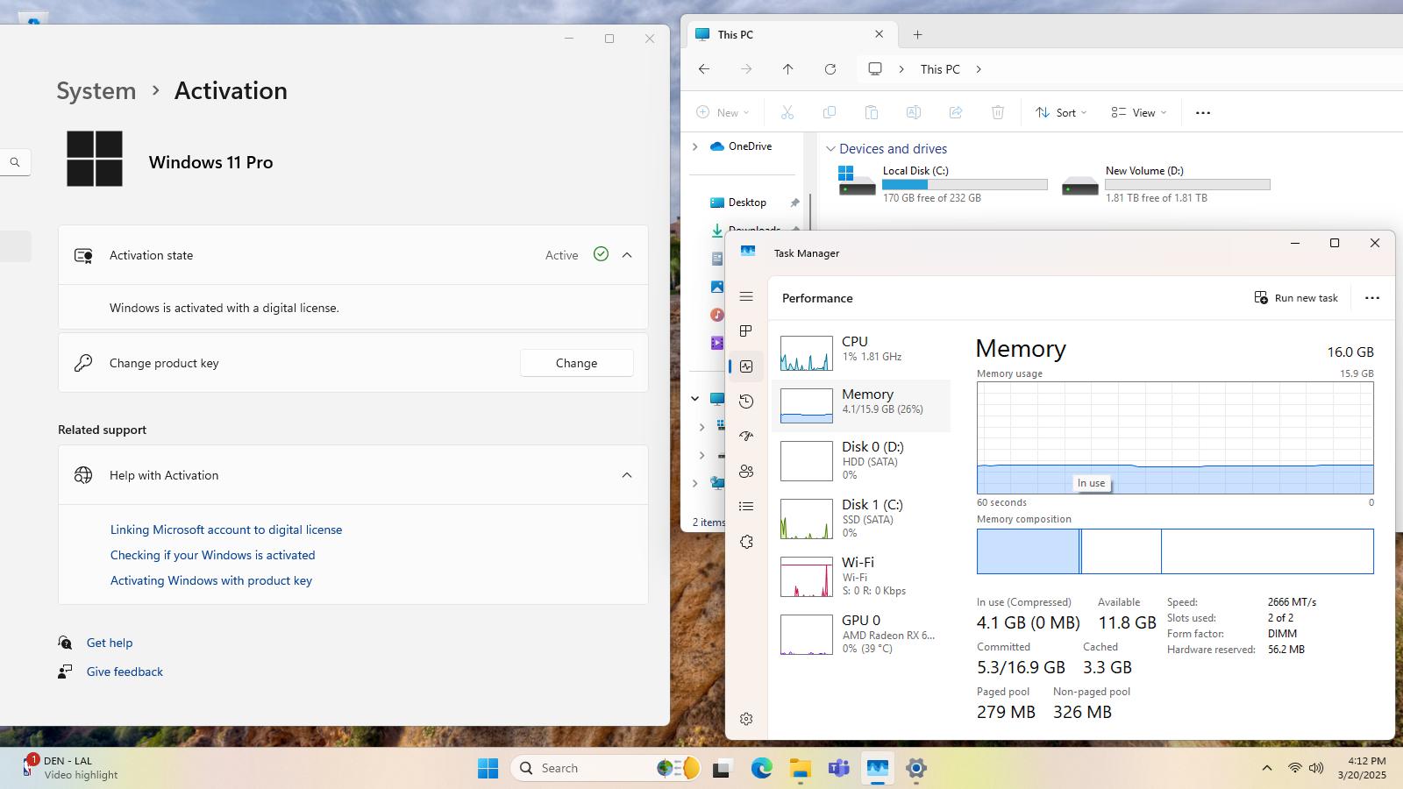The image size is (1403, 789).
Task: Add a new tab in File Explorer
Action: pyautogui.click(x=917, y=35)
